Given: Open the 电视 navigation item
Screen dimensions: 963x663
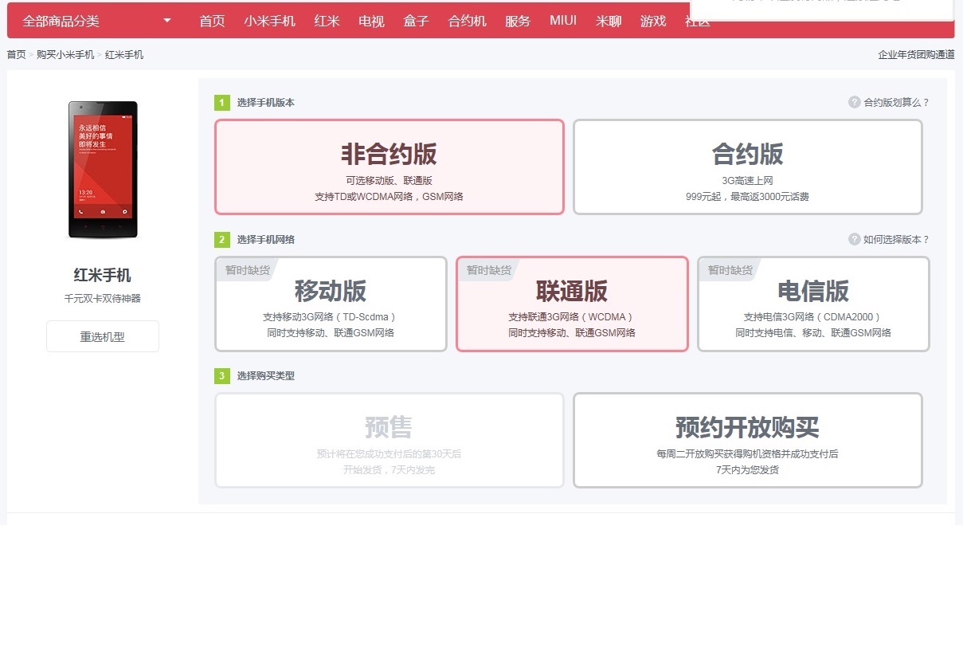Looking at the screenshot, I should [x=371, y=22].
